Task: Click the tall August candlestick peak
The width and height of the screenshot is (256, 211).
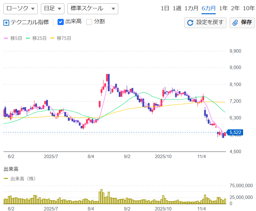Action: (107, 79)
